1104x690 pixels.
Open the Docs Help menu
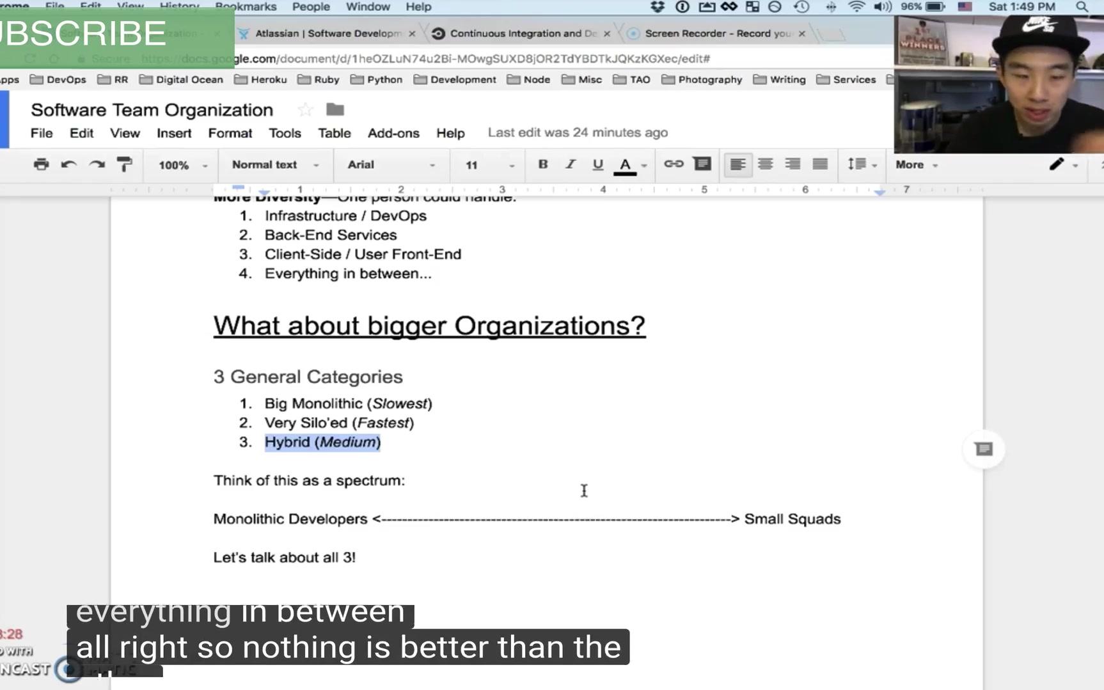point(450,133)
